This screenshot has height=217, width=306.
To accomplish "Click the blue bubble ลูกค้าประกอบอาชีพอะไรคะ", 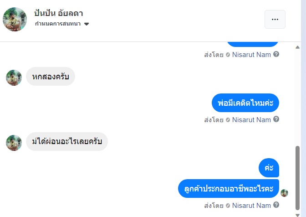I will [228, 188].
